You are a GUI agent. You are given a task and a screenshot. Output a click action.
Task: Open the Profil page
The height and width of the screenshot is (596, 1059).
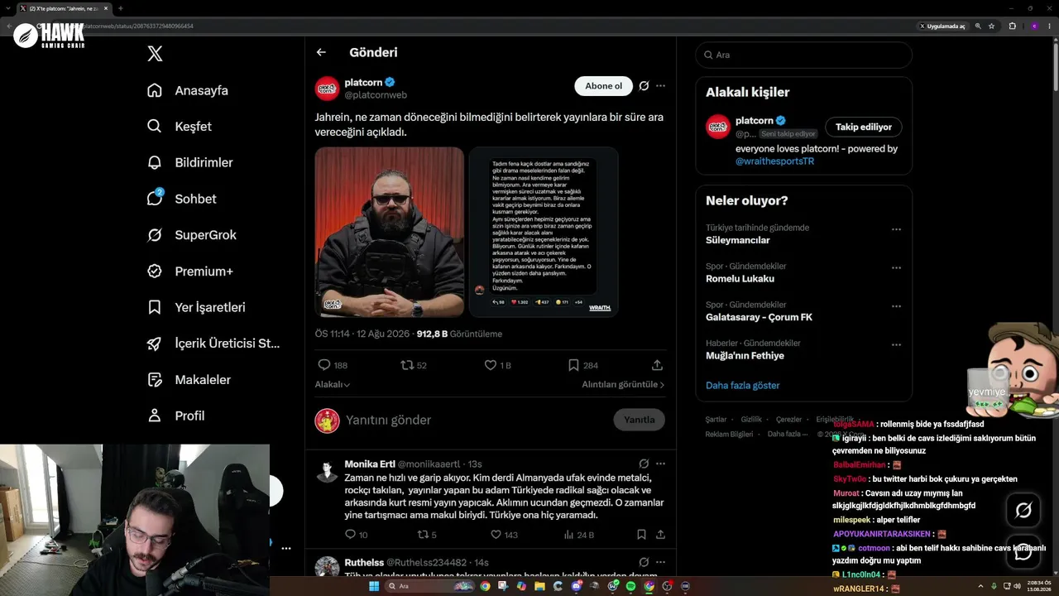175,416
